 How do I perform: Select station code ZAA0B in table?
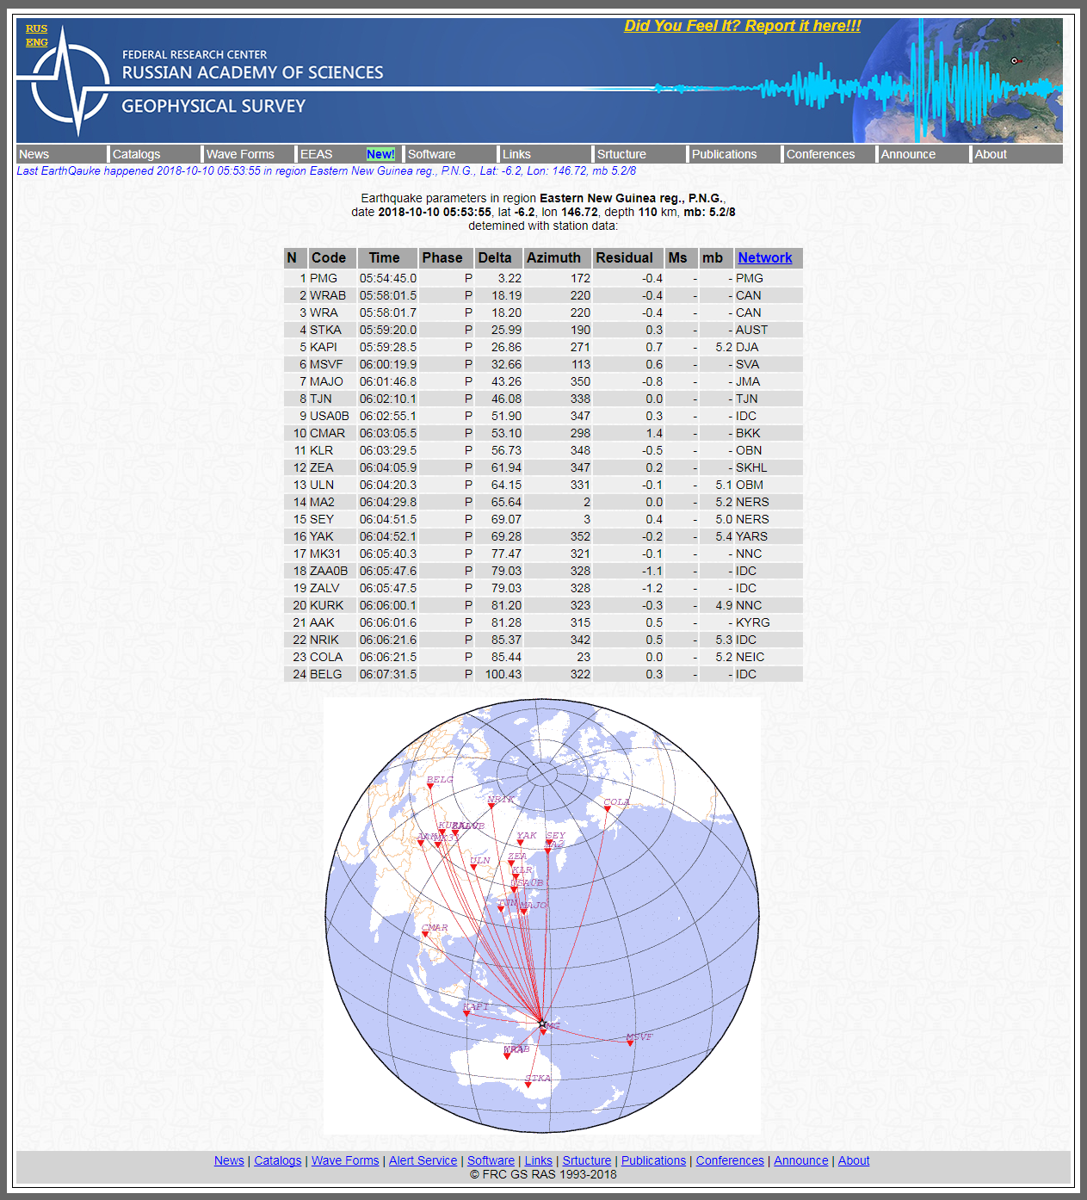[x=329, y=571]
